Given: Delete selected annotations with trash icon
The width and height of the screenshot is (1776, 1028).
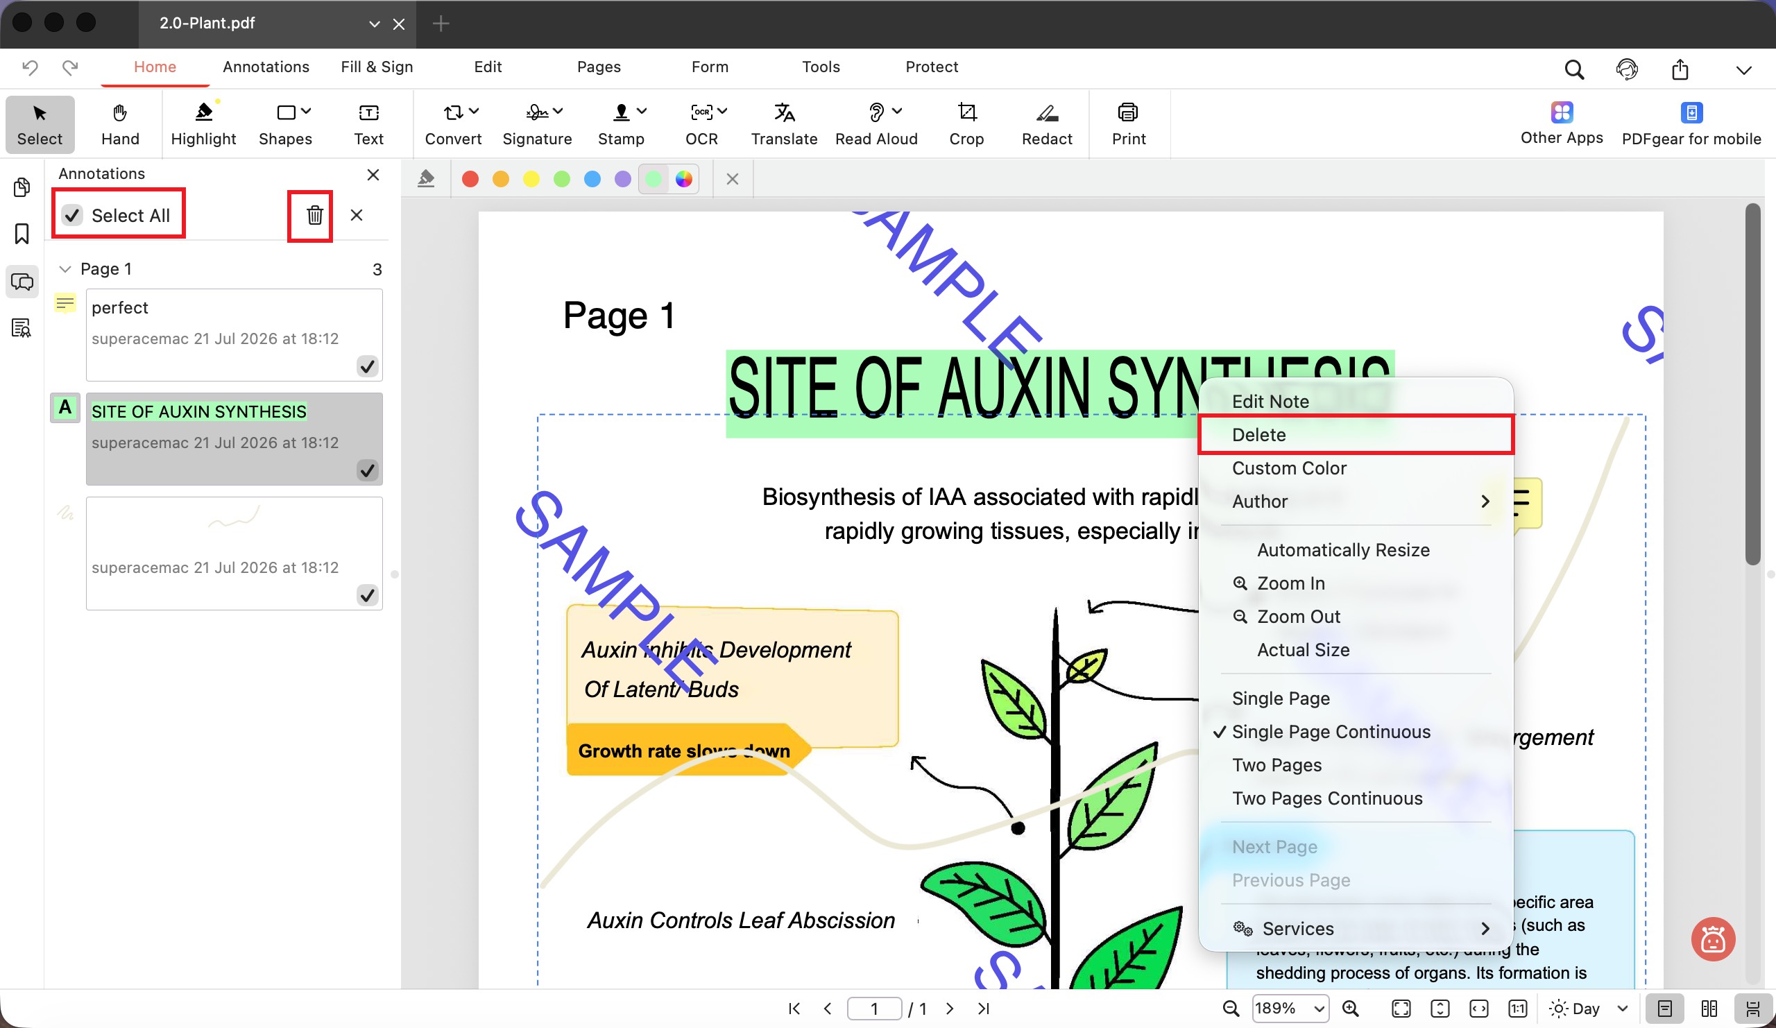Looking at the screenshot, I should click(314, 216).
